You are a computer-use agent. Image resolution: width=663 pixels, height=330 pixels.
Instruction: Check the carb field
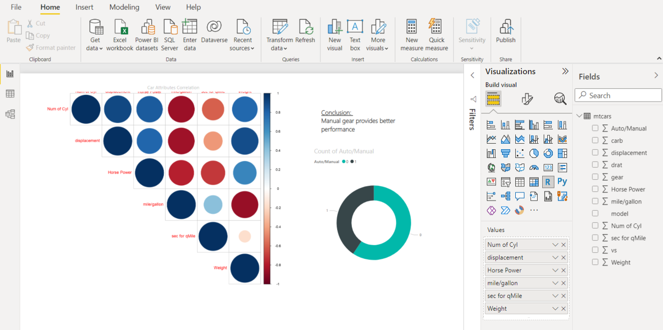click(x=595, y=141)
